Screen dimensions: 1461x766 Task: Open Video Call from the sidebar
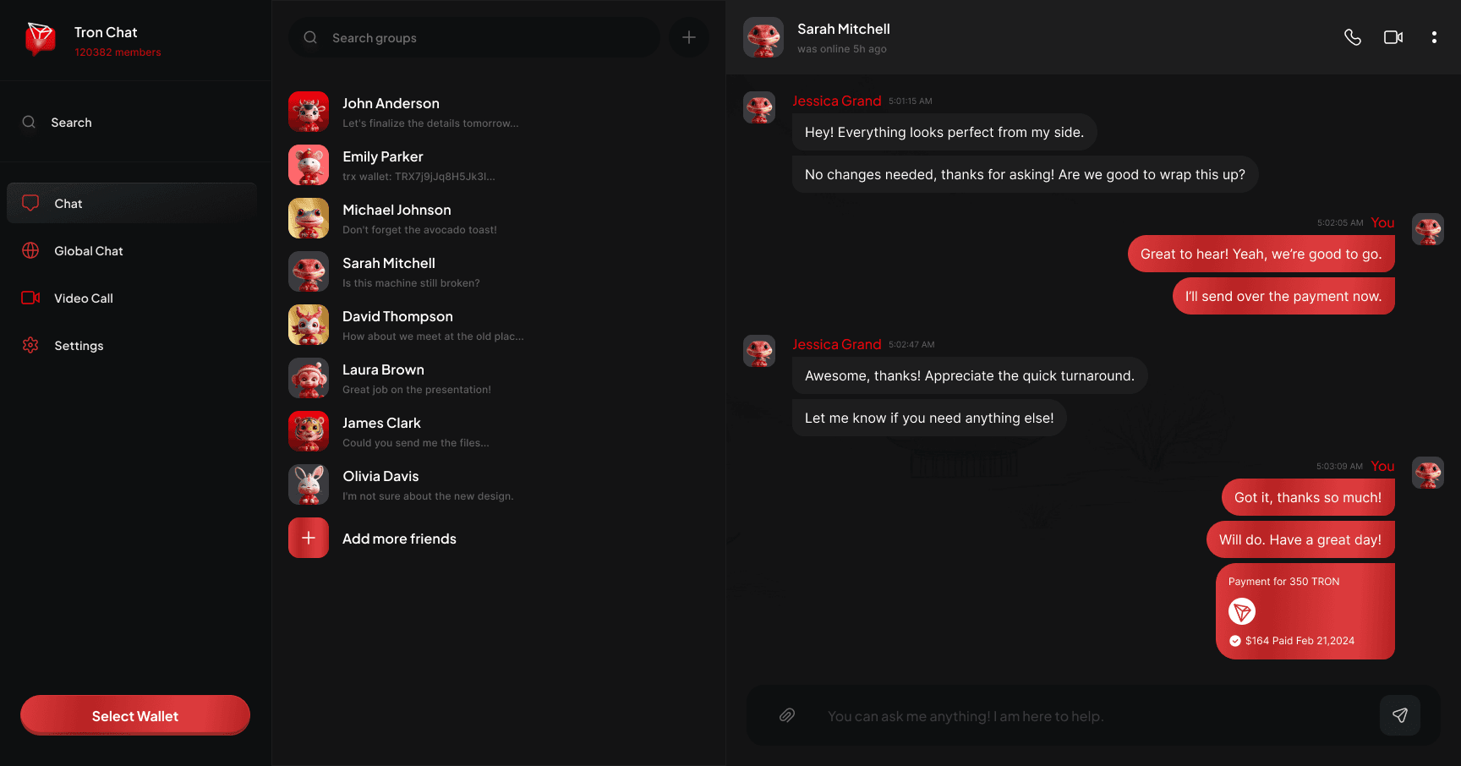(132, 298)
